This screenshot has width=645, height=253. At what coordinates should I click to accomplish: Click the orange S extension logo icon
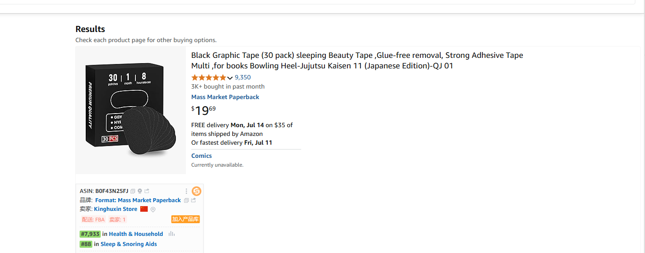click(x=197, y=191)
